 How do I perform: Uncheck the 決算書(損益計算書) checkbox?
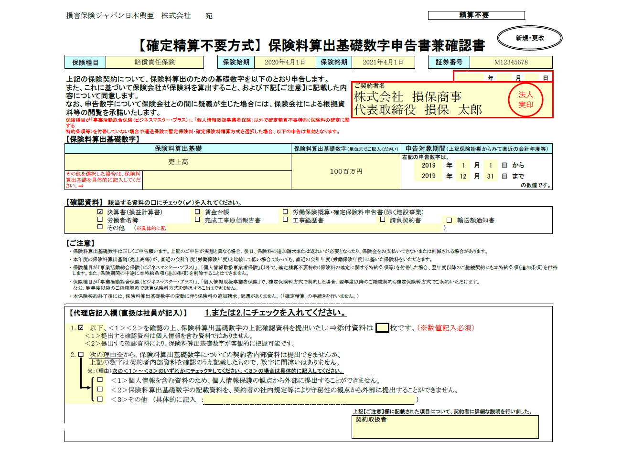tap(100, 212)
